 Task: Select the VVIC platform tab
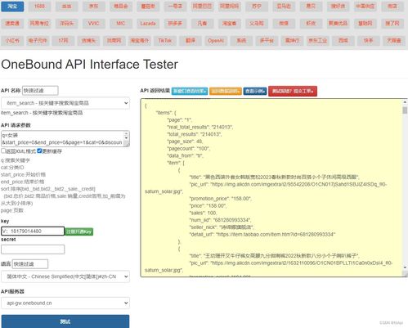pyautogui.click(x=93, y=24)
